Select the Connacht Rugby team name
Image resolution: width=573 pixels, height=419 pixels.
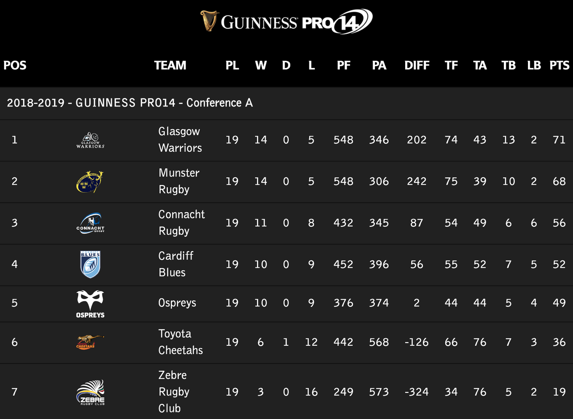point(181,223)
